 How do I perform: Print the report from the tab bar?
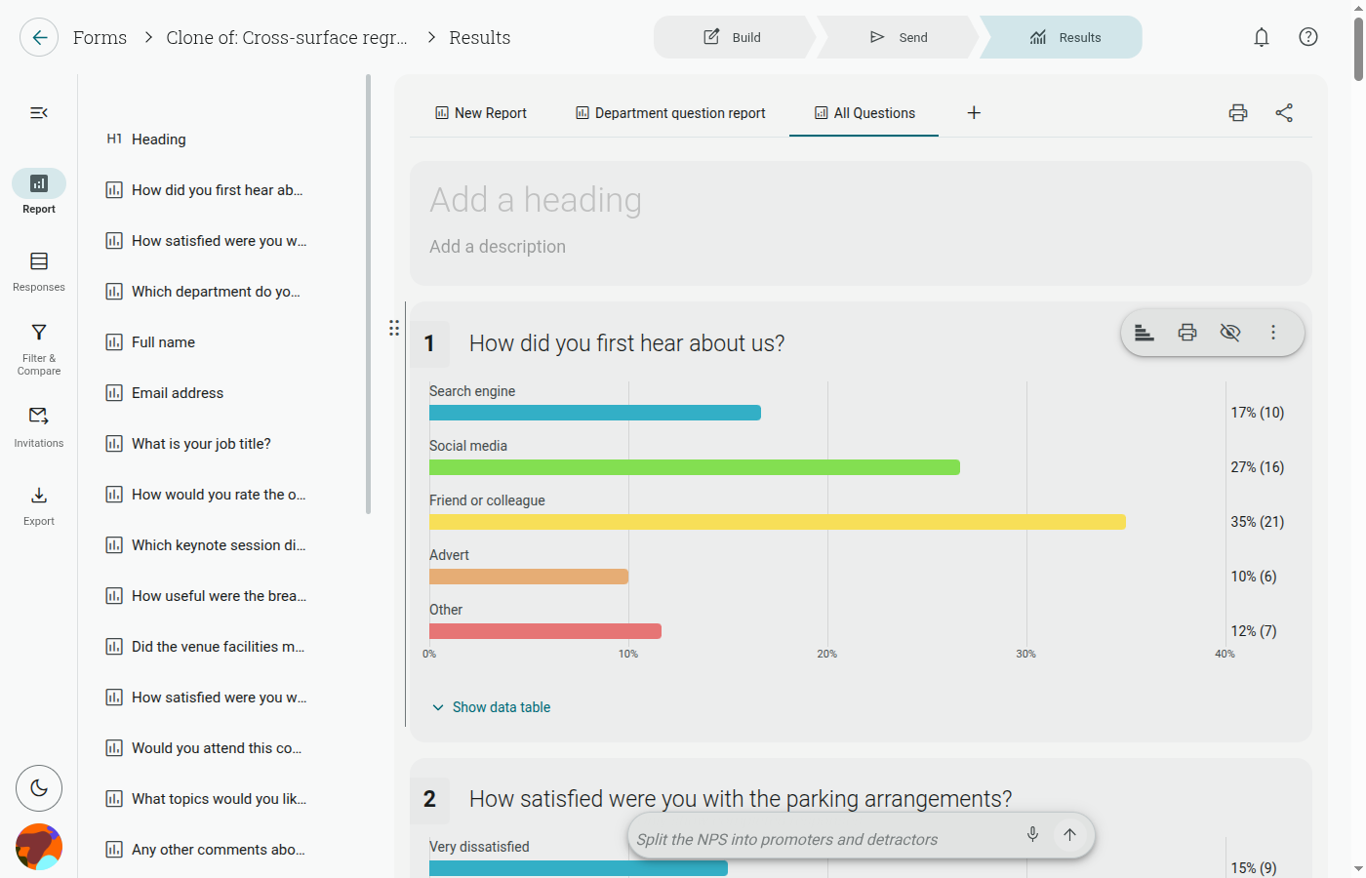click(x=1238, y=113)
